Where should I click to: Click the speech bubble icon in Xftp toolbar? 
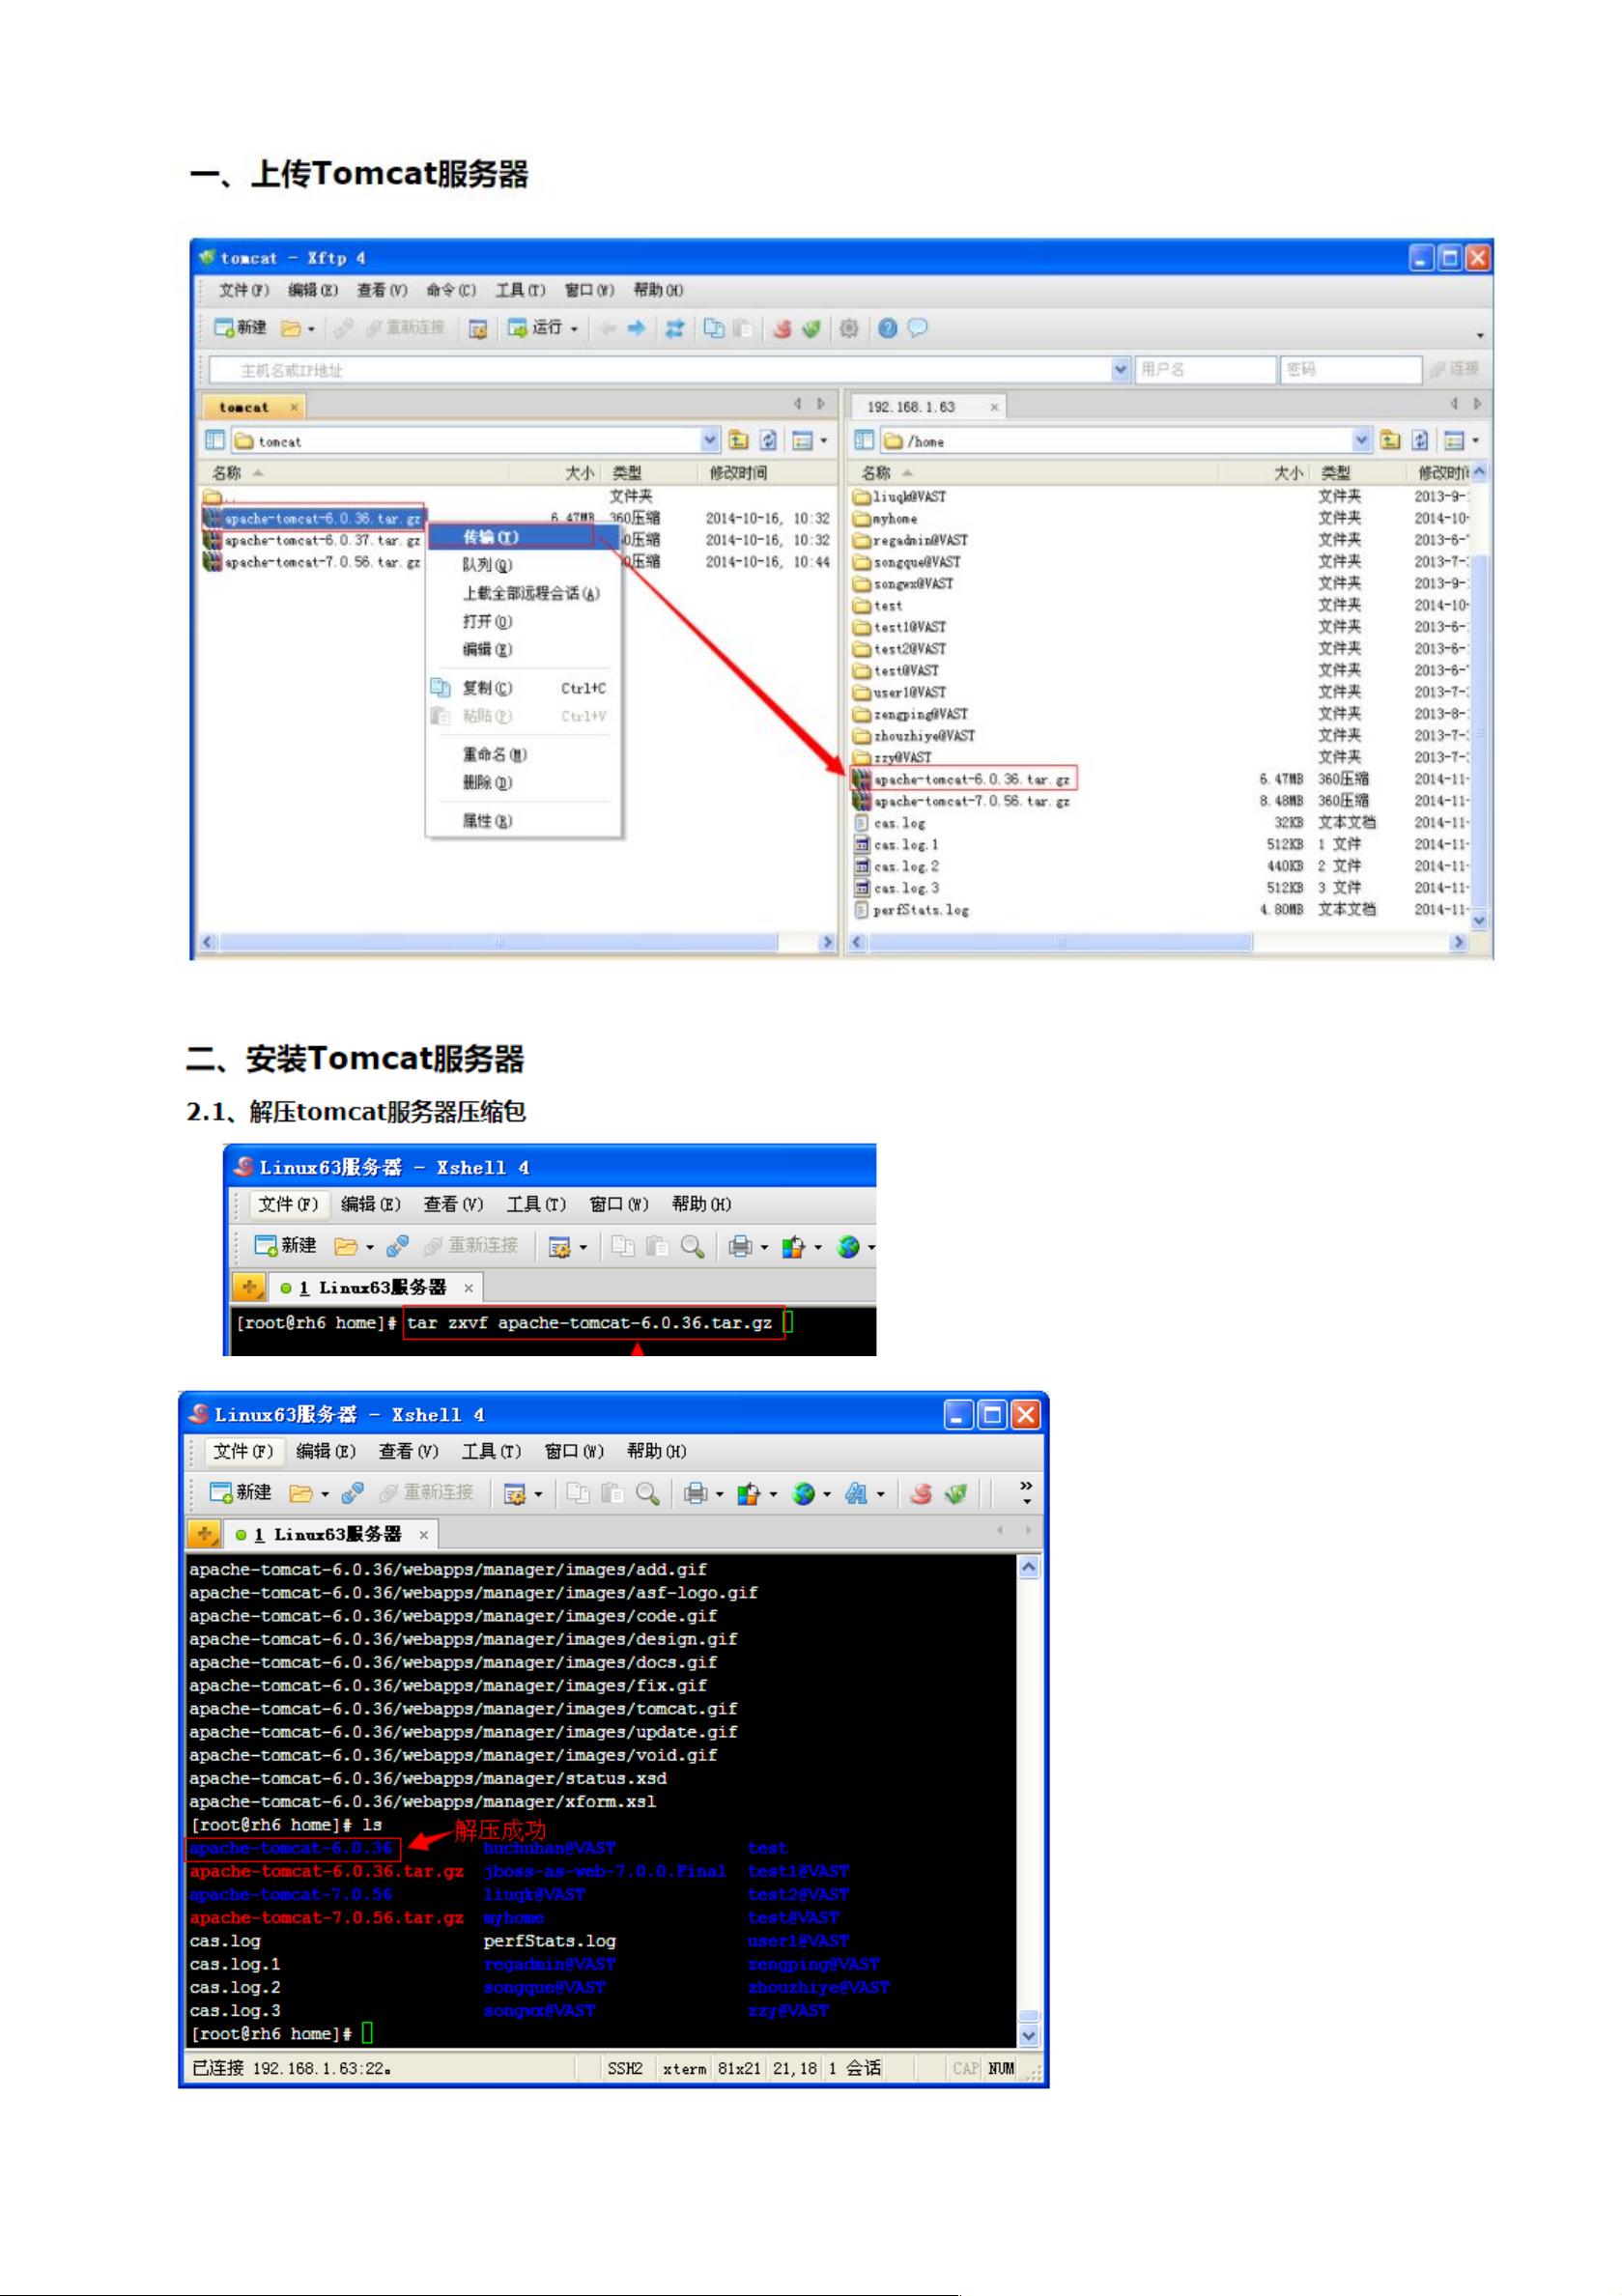[x=917, y=328]
